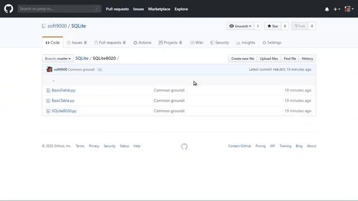
Task: Open commit message in BasicTable.py row
Action: tap(169, 100)
